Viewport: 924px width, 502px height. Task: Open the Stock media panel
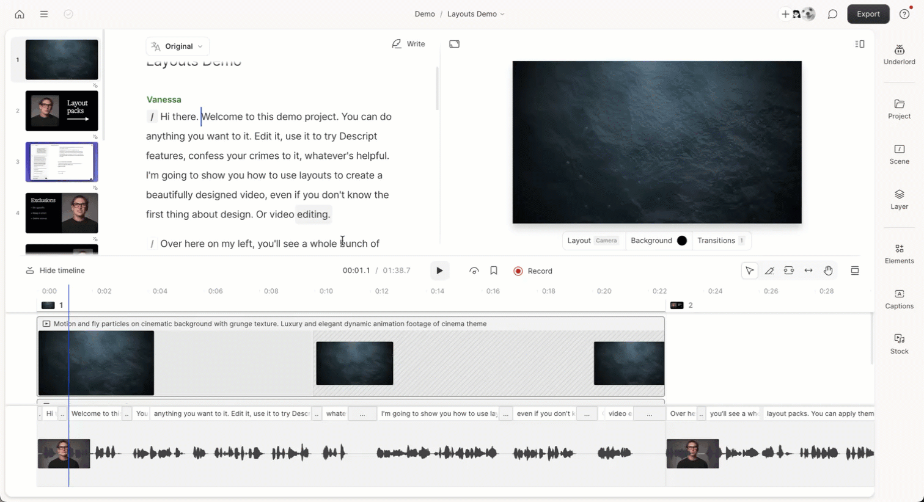pos(899,344)
